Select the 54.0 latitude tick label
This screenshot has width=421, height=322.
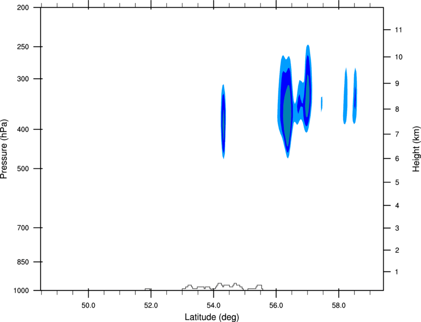[213, 306]
